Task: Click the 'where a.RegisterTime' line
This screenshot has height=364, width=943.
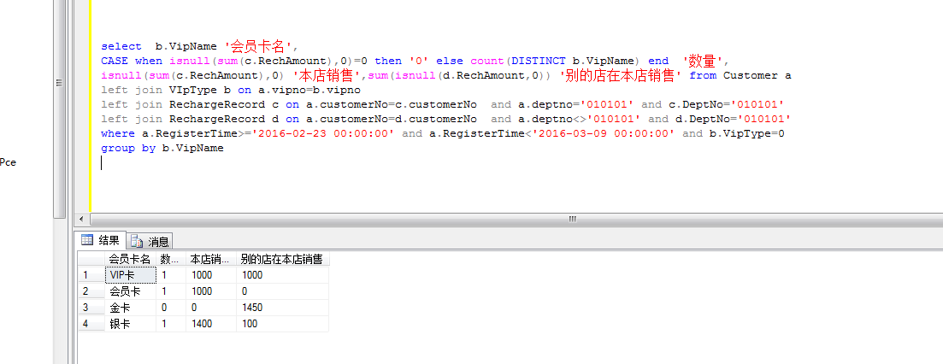Action: point(443,133)
